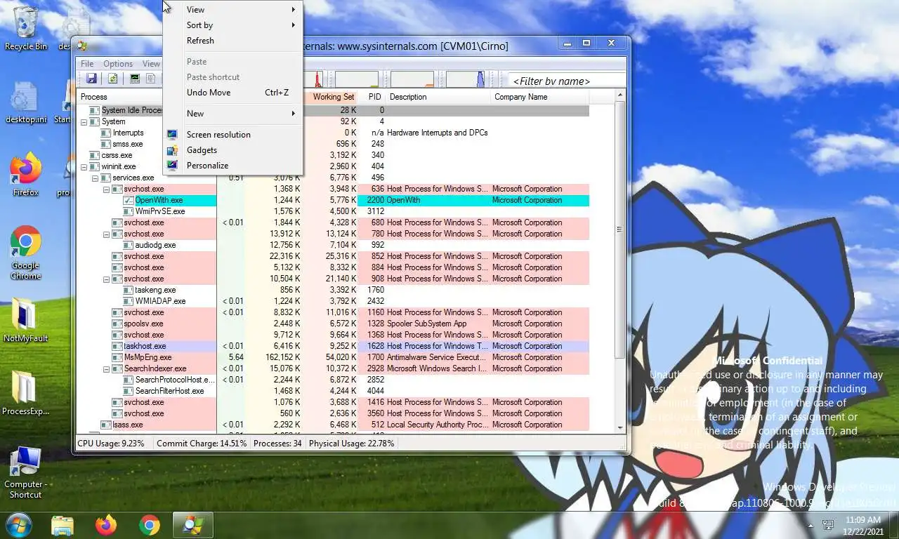Open the Recycle Bin desktop icon
The image size is (899, 539).
(26, 29)
